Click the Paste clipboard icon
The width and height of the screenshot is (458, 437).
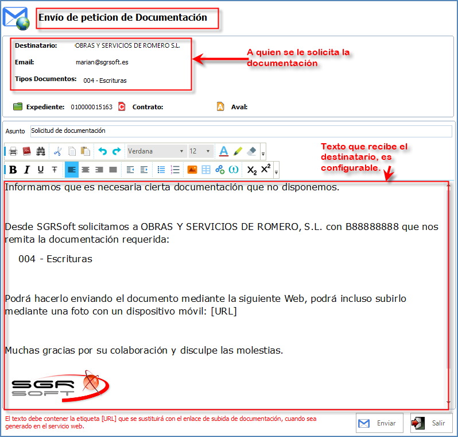[86, 151]
